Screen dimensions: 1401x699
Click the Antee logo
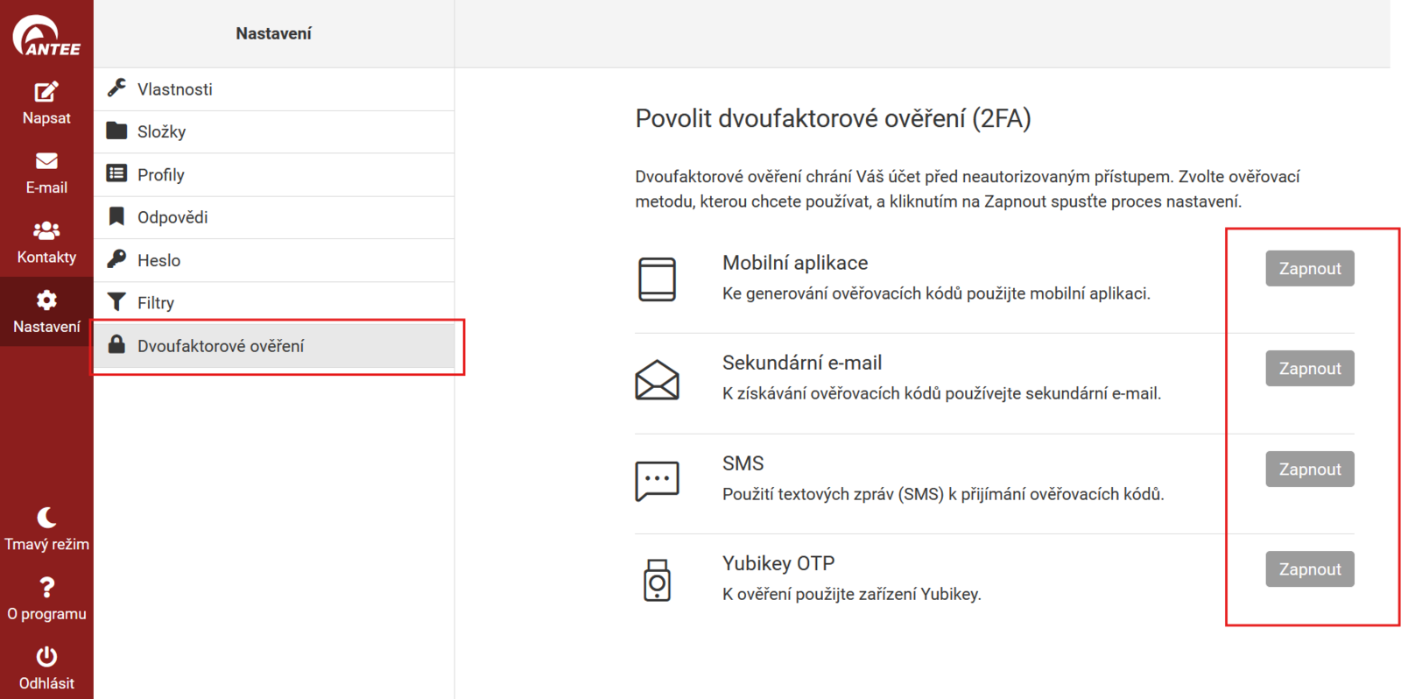[x=46, y=36]
